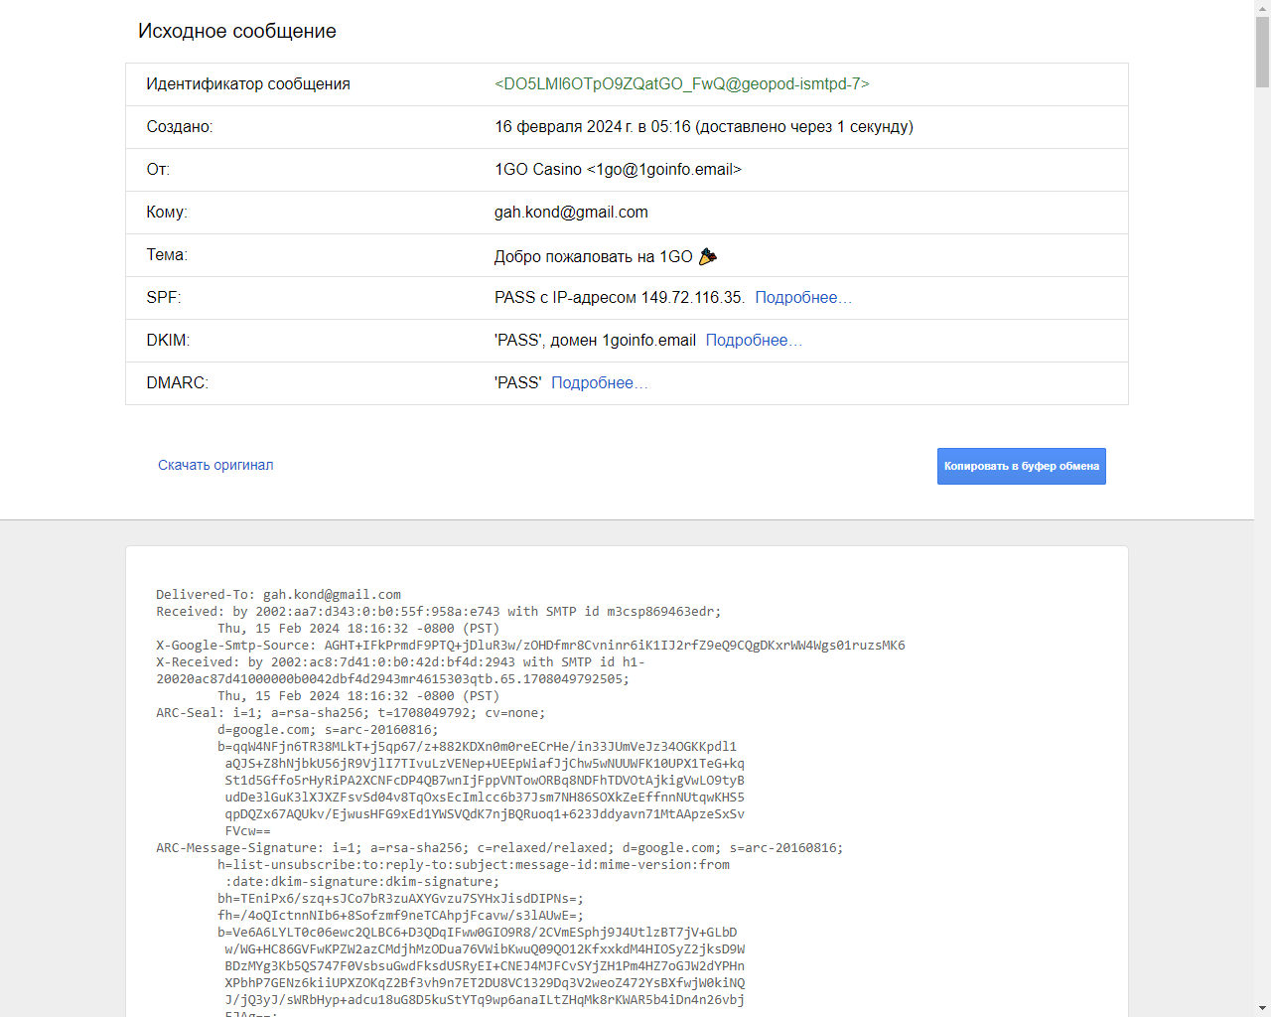Click the 'X-Google-Smtp-Source' header line
The image size is (1271, 1017).
(x=530, y=646)
